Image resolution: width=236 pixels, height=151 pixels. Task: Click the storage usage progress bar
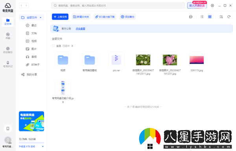(31, 143)
